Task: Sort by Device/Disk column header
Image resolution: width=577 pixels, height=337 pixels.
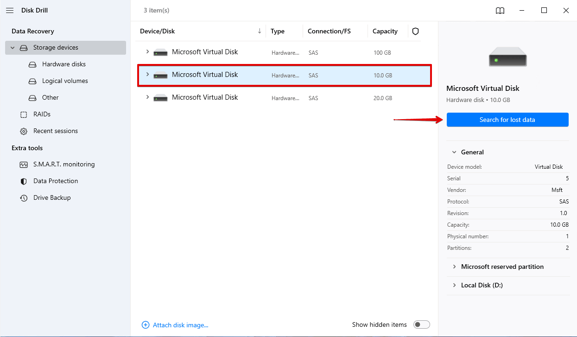Action: [x=158, y=31]
